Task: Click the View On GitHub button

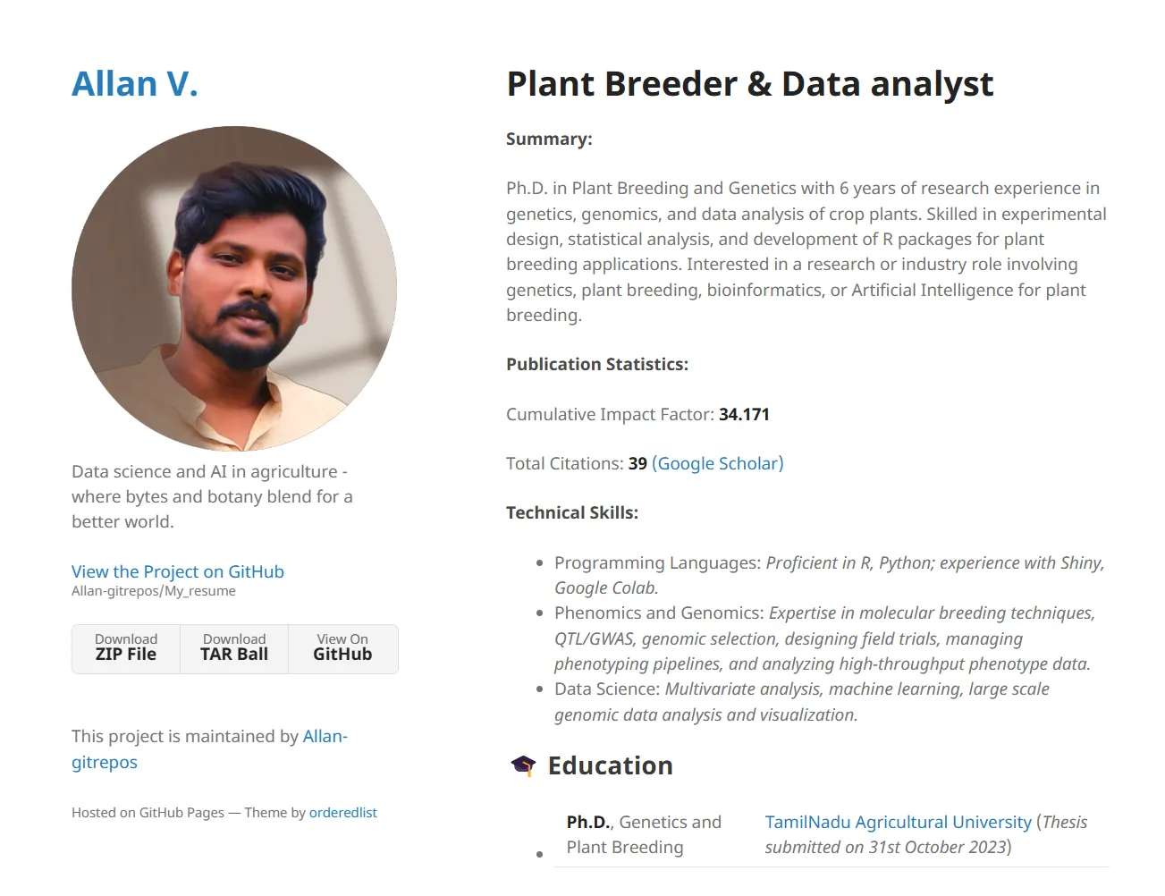Action: coord(342,648)
